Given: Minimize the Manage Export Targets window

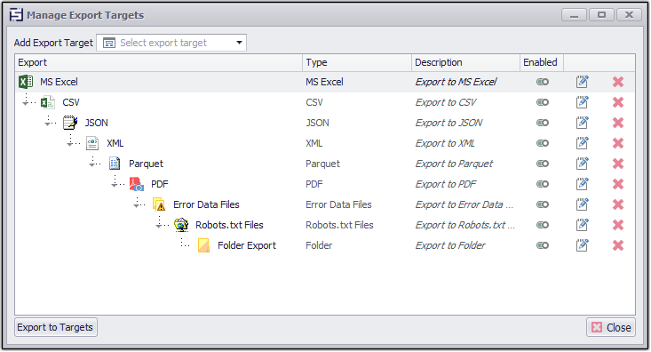Looking at the screenshot, I should [x=575, y=15].
